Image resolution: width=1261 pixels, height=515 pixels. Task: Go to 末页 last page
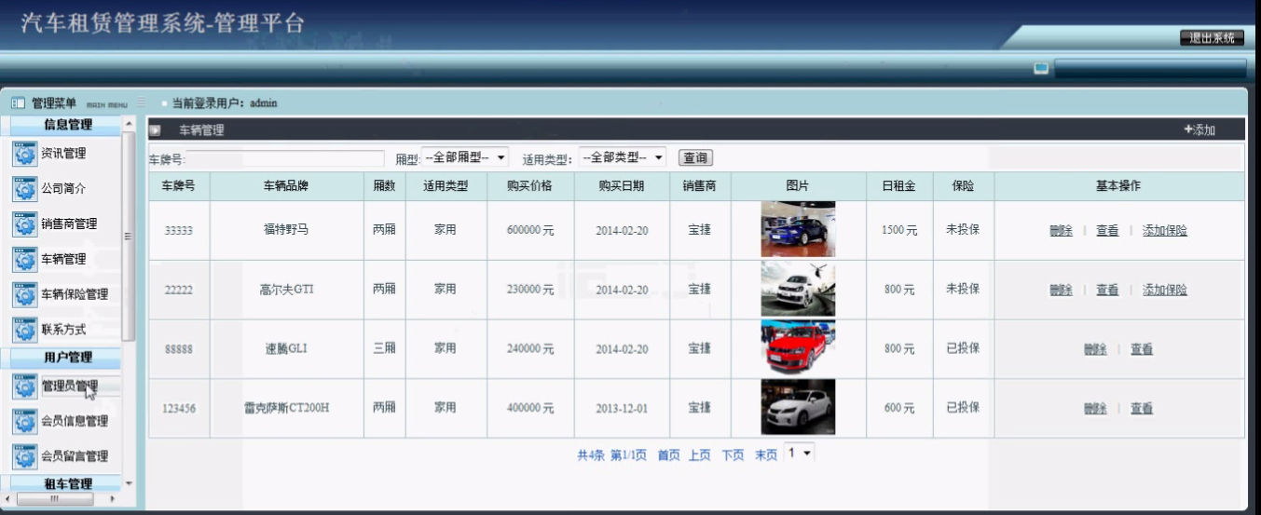[x=766, y=455]
